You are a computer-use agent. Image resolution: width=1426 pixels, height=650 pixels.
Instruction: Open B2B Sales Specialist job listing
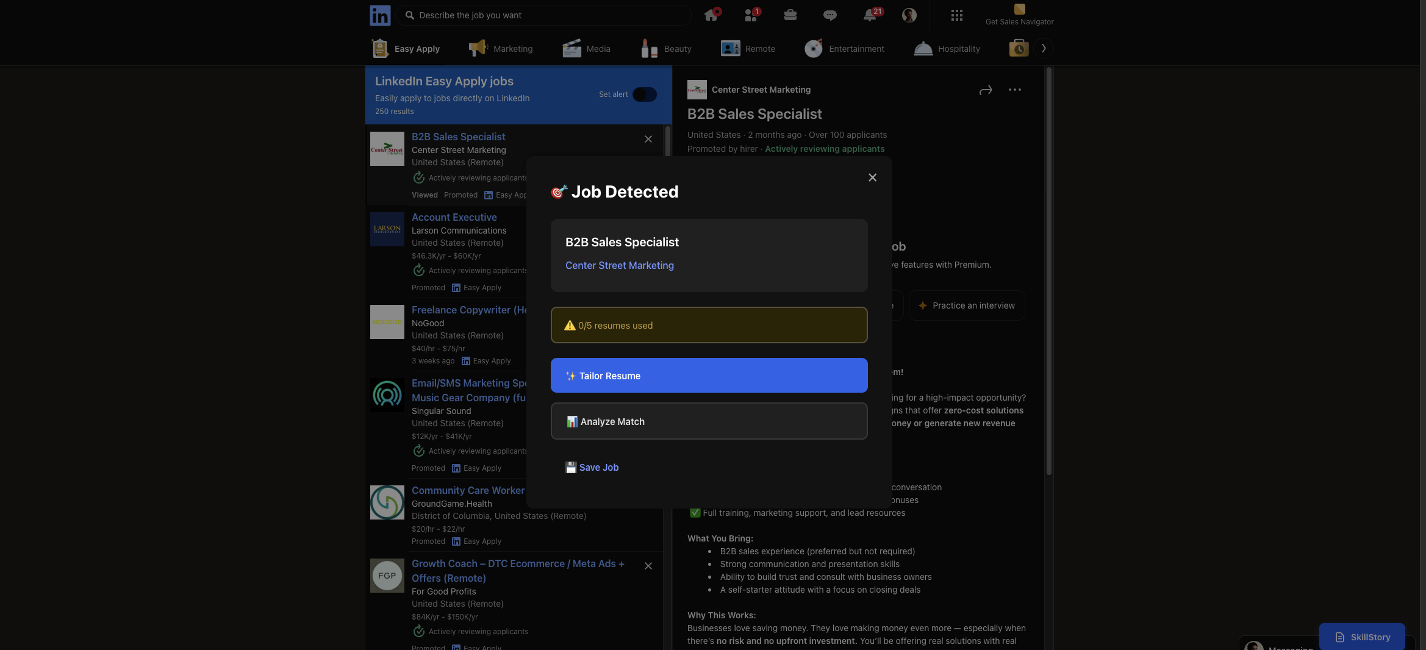tap(458, 137)
